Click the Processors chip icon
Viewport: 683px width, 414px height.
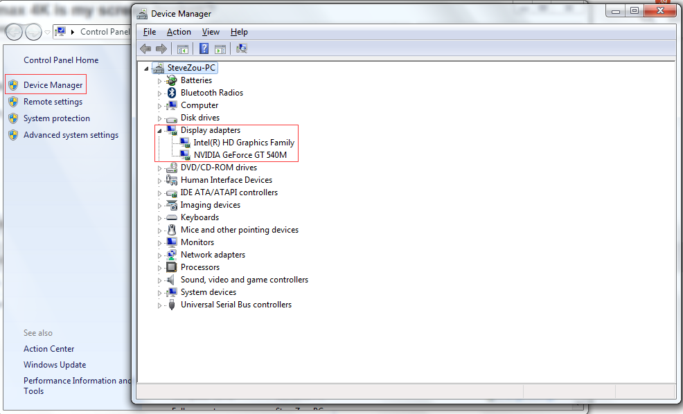click(x=172, y=267)
